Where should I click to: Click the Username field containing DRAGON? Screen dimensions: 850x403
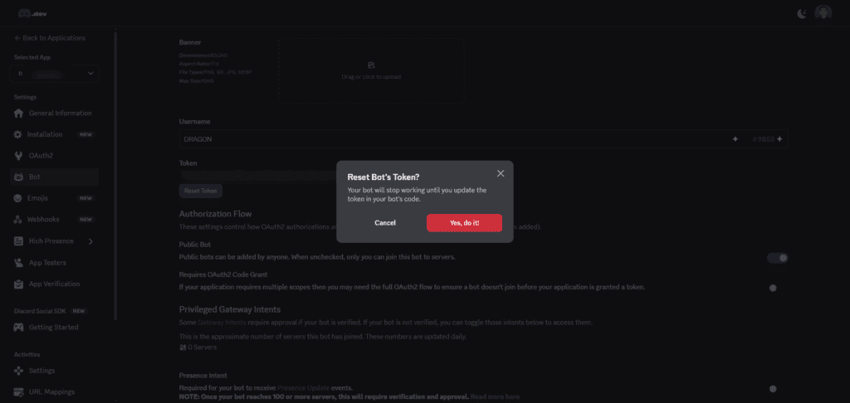click(484, 139)
